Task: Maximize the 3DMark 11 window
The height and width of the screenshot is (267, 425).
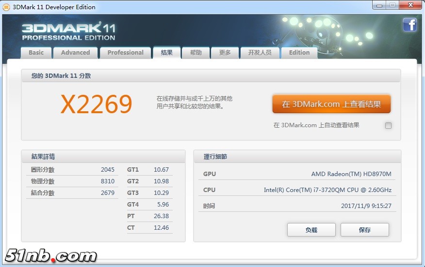Action: tap(392, 5)
